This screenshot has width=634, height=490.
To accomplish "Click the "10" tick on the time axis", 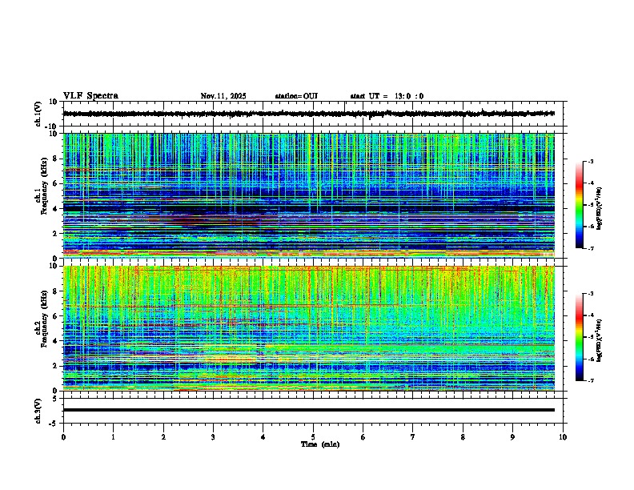I will coord(563,437).
